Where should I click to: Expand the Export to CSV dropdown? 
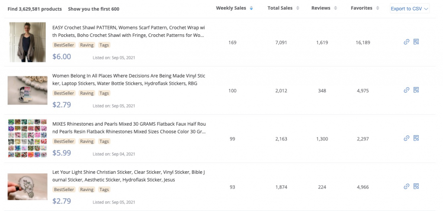(x=410, y=9)
